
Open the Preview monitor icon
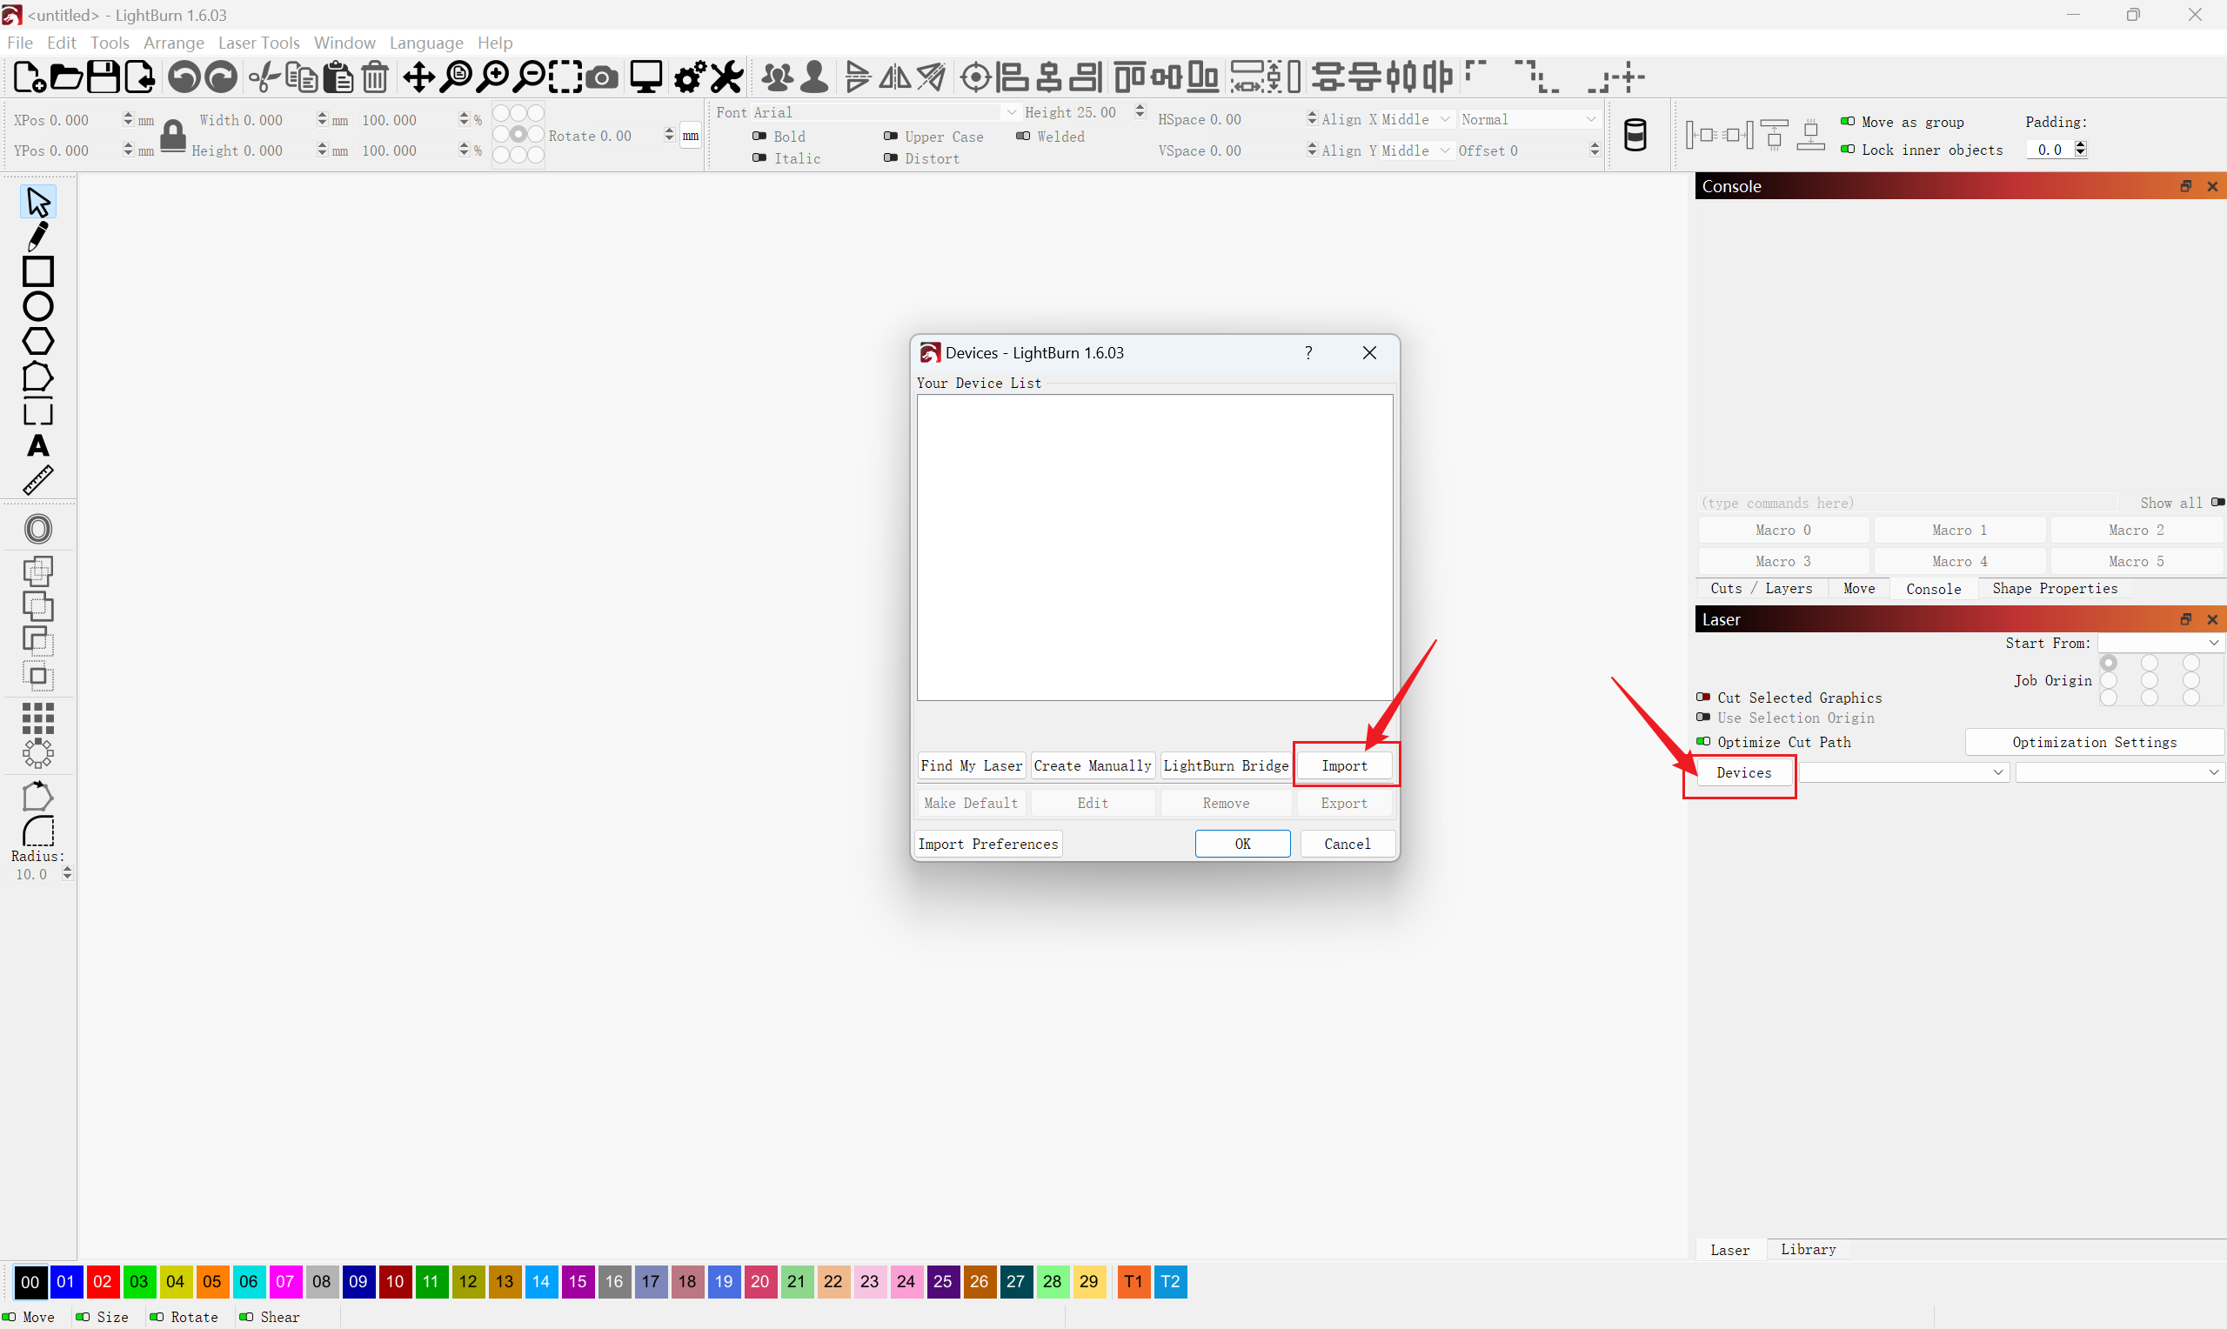coord(646,77)
